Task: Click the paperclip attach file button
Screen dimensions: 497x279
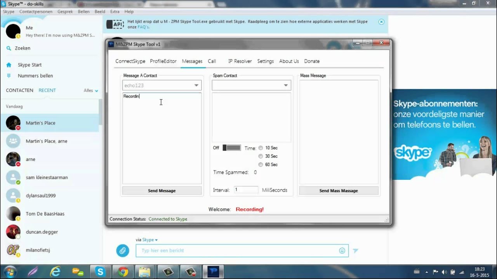Action: coord(123,251)
